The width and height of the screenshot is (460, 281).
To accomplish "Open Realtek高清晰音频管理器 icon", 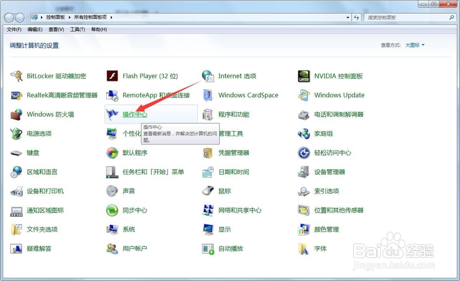I will pos(17,95).
